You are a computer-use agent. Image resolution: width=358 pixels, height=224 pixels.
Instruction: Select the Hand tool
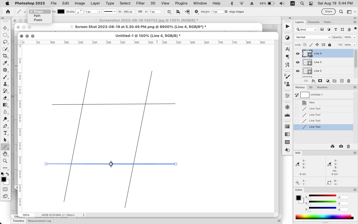(5, 154)
